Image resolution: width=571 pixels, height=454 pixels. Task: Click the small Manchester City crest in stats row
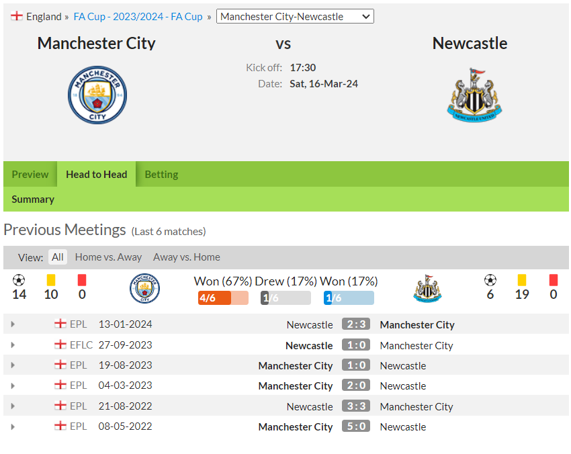pyautogui.click(x=144, y=288)
